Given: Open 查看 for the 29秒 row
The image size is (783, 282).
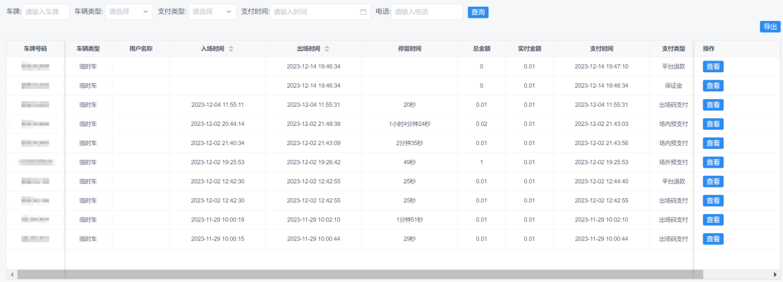Looking at the screenshot, I should [713, 239].
